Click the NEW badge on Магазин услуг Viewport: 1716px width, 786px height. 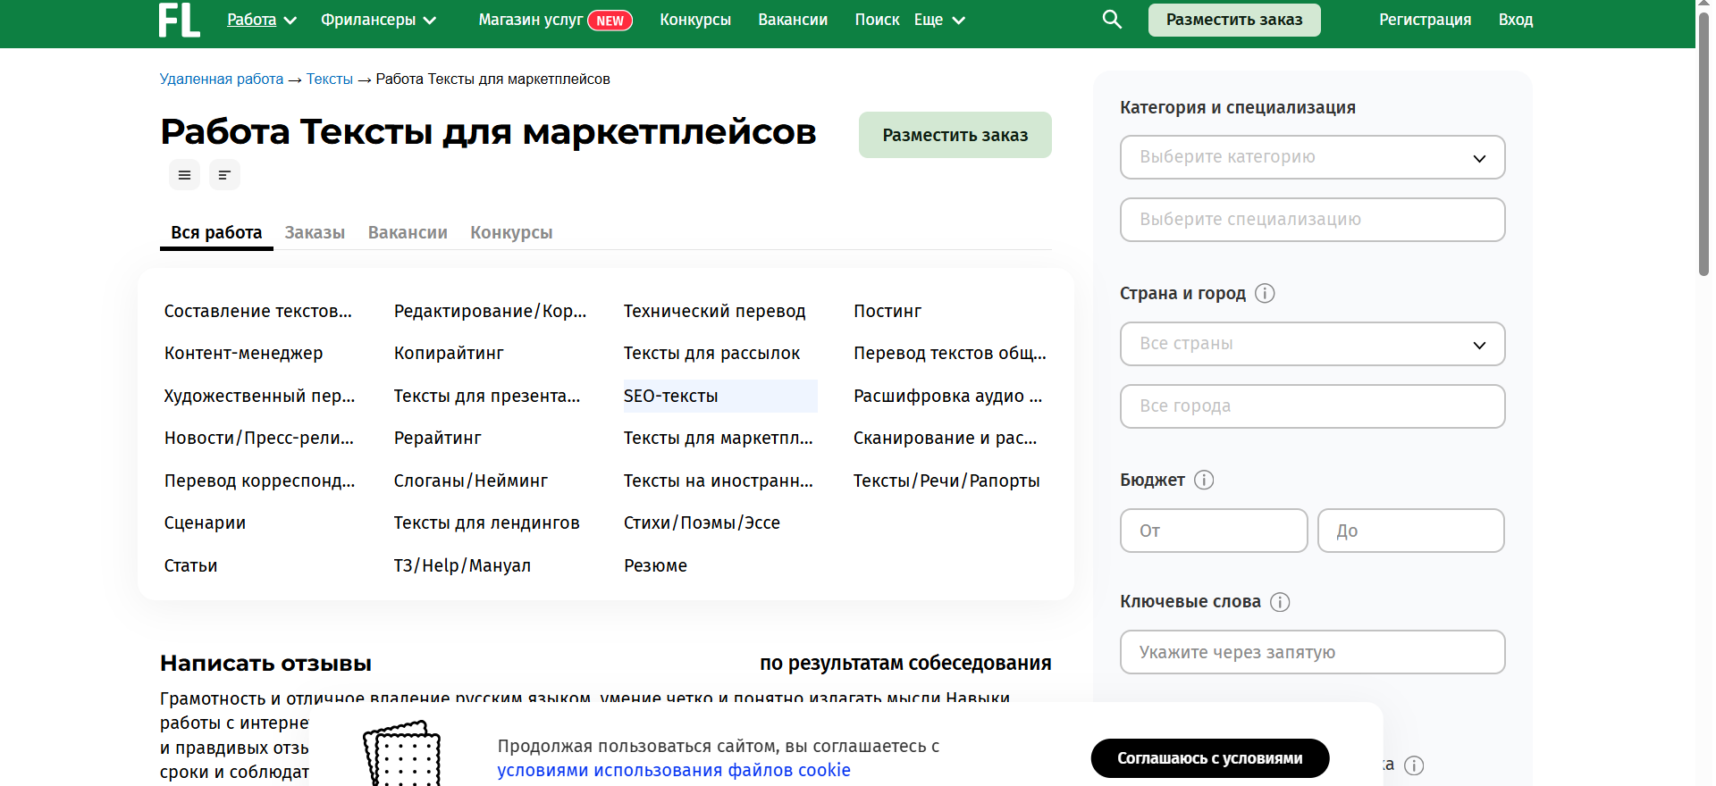tap(610, 21)
